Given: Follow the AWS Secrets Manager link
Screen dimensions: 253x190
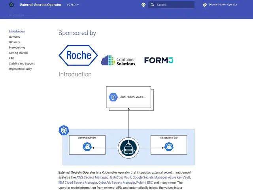Looking at the screenshot, I should point(92,177).
